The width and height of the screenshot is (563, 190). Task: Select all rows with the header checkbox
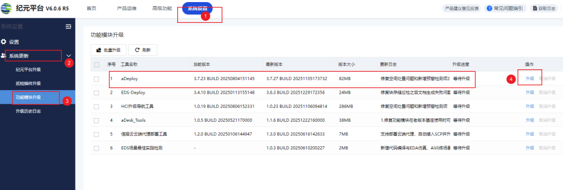tap(96, 65)
